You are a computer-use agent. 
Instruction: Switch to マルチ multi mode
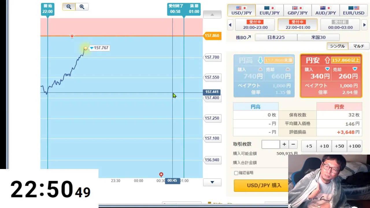point(358,46)
